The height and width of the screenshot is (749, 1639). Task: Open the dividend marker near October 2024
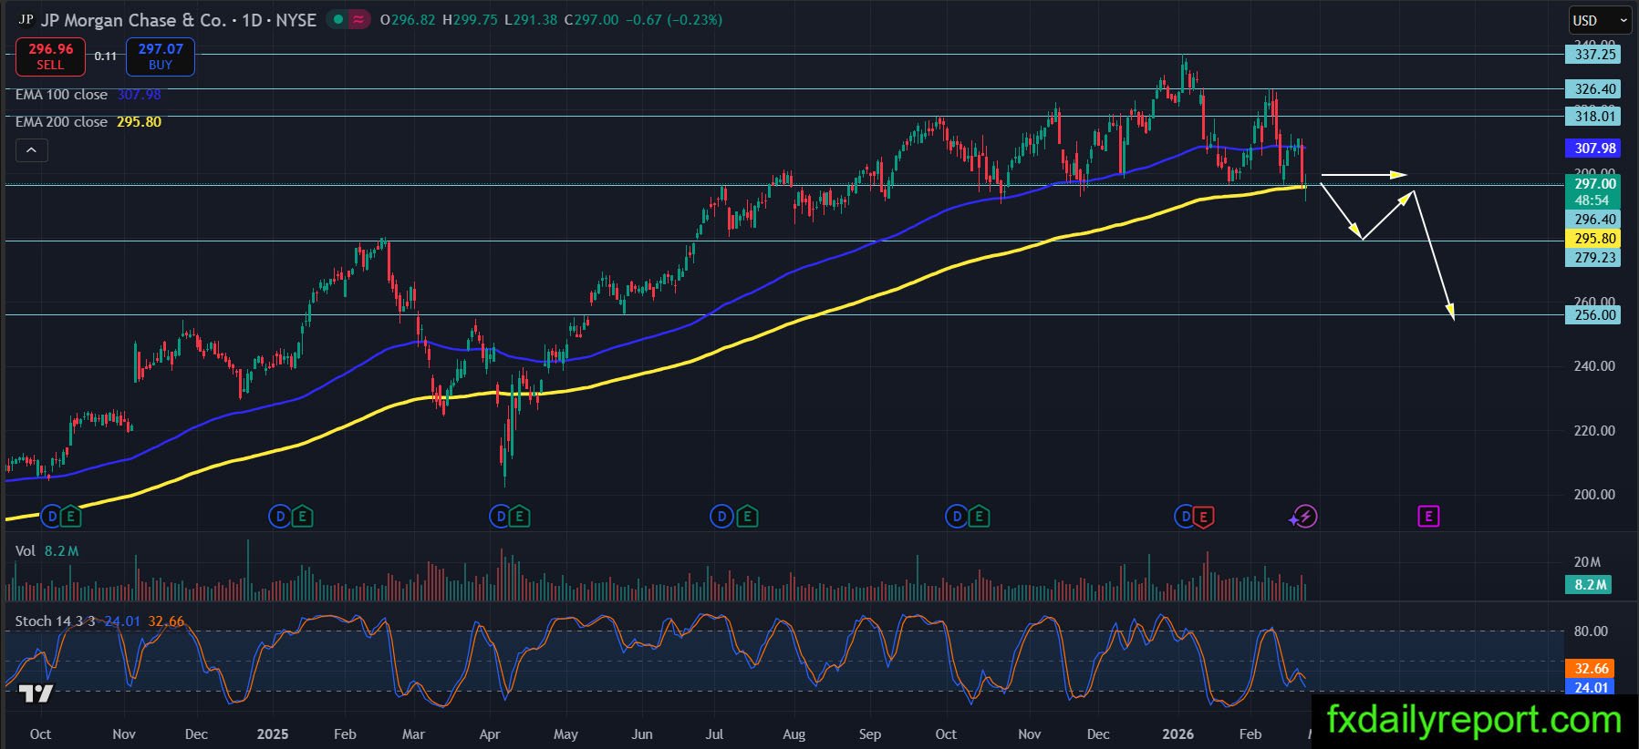[x=51, y=517]
